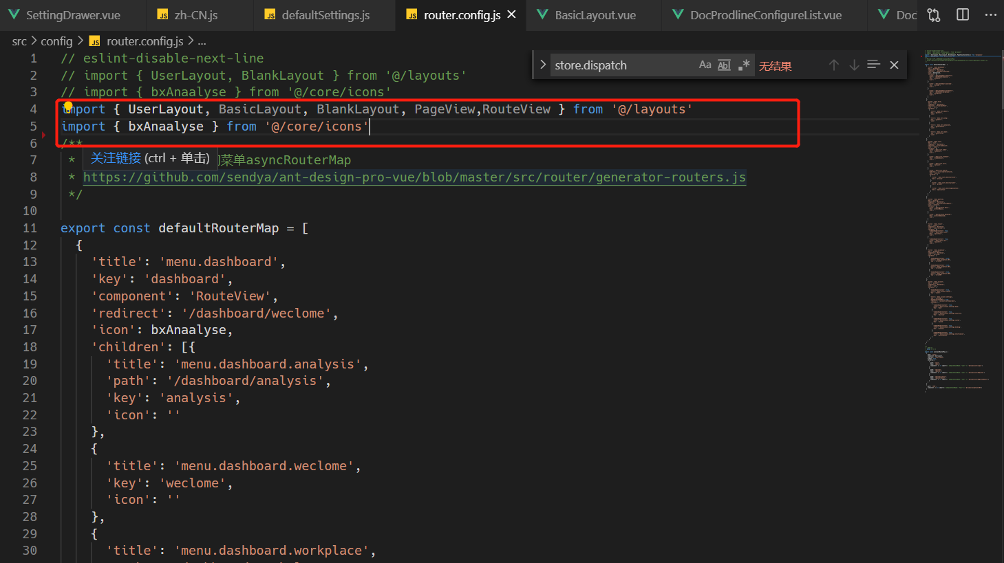Open Find in Selection filter icon
The image size is (1004, 563).
tap(873, 64)
